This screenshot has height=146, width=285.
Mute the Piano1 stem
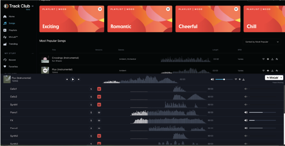tap(99, 112)
